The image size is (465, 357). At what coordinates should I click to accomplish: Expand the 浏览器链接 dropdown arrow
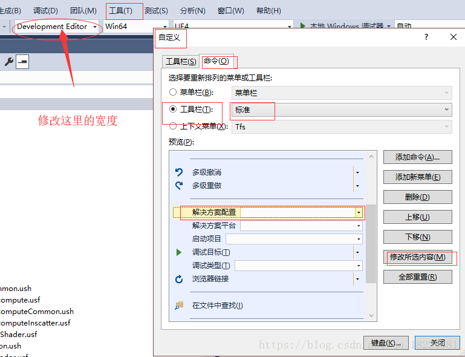pos(357,279)
